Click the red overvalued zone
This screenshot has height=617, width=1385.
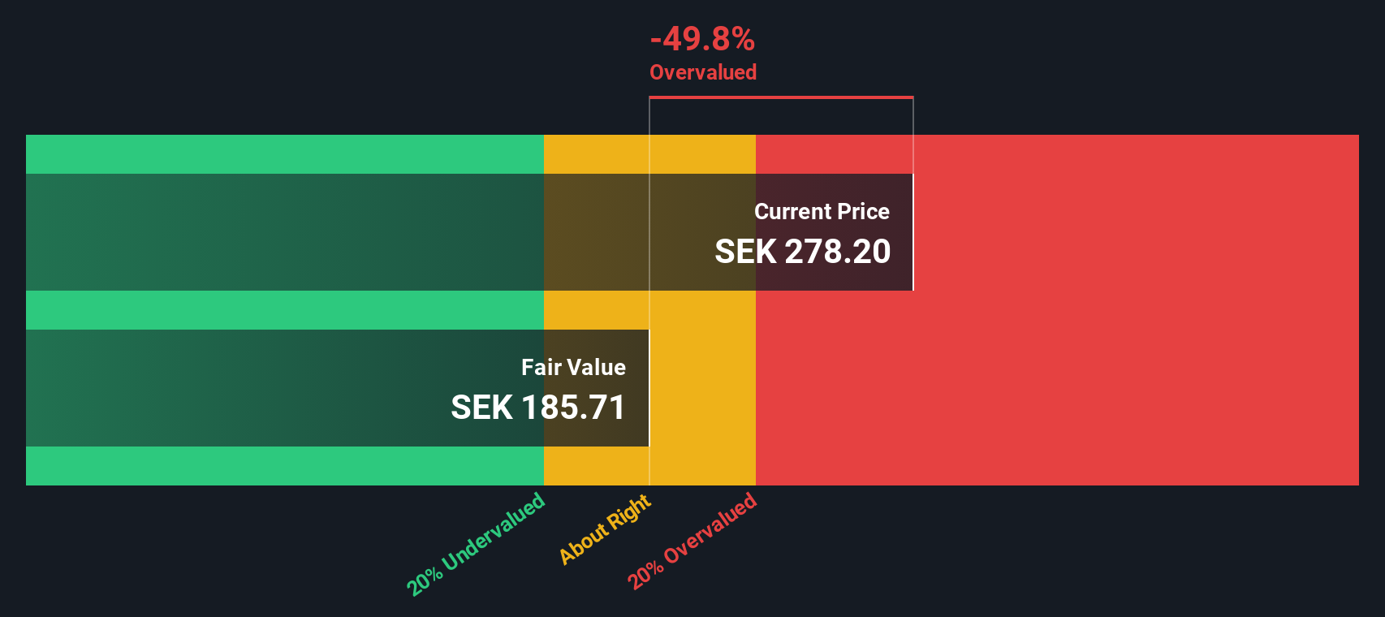(x=1057, y=310)
